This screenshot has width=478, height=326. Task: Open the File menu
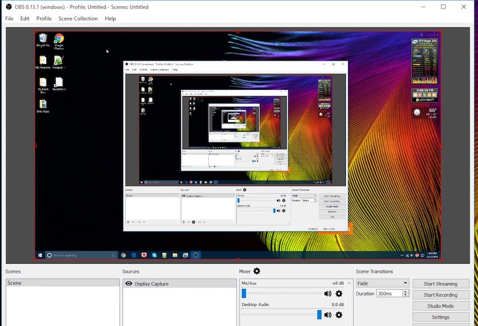[x=10, y=18]
